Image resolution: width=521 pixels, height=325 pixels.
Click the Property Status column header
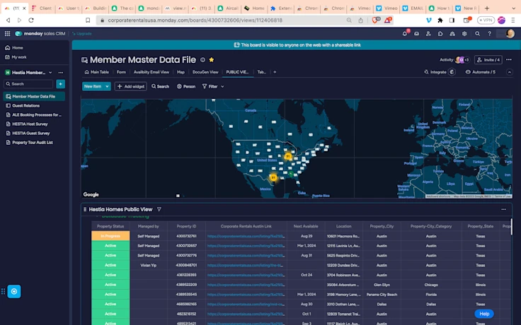tap(110, 226)
